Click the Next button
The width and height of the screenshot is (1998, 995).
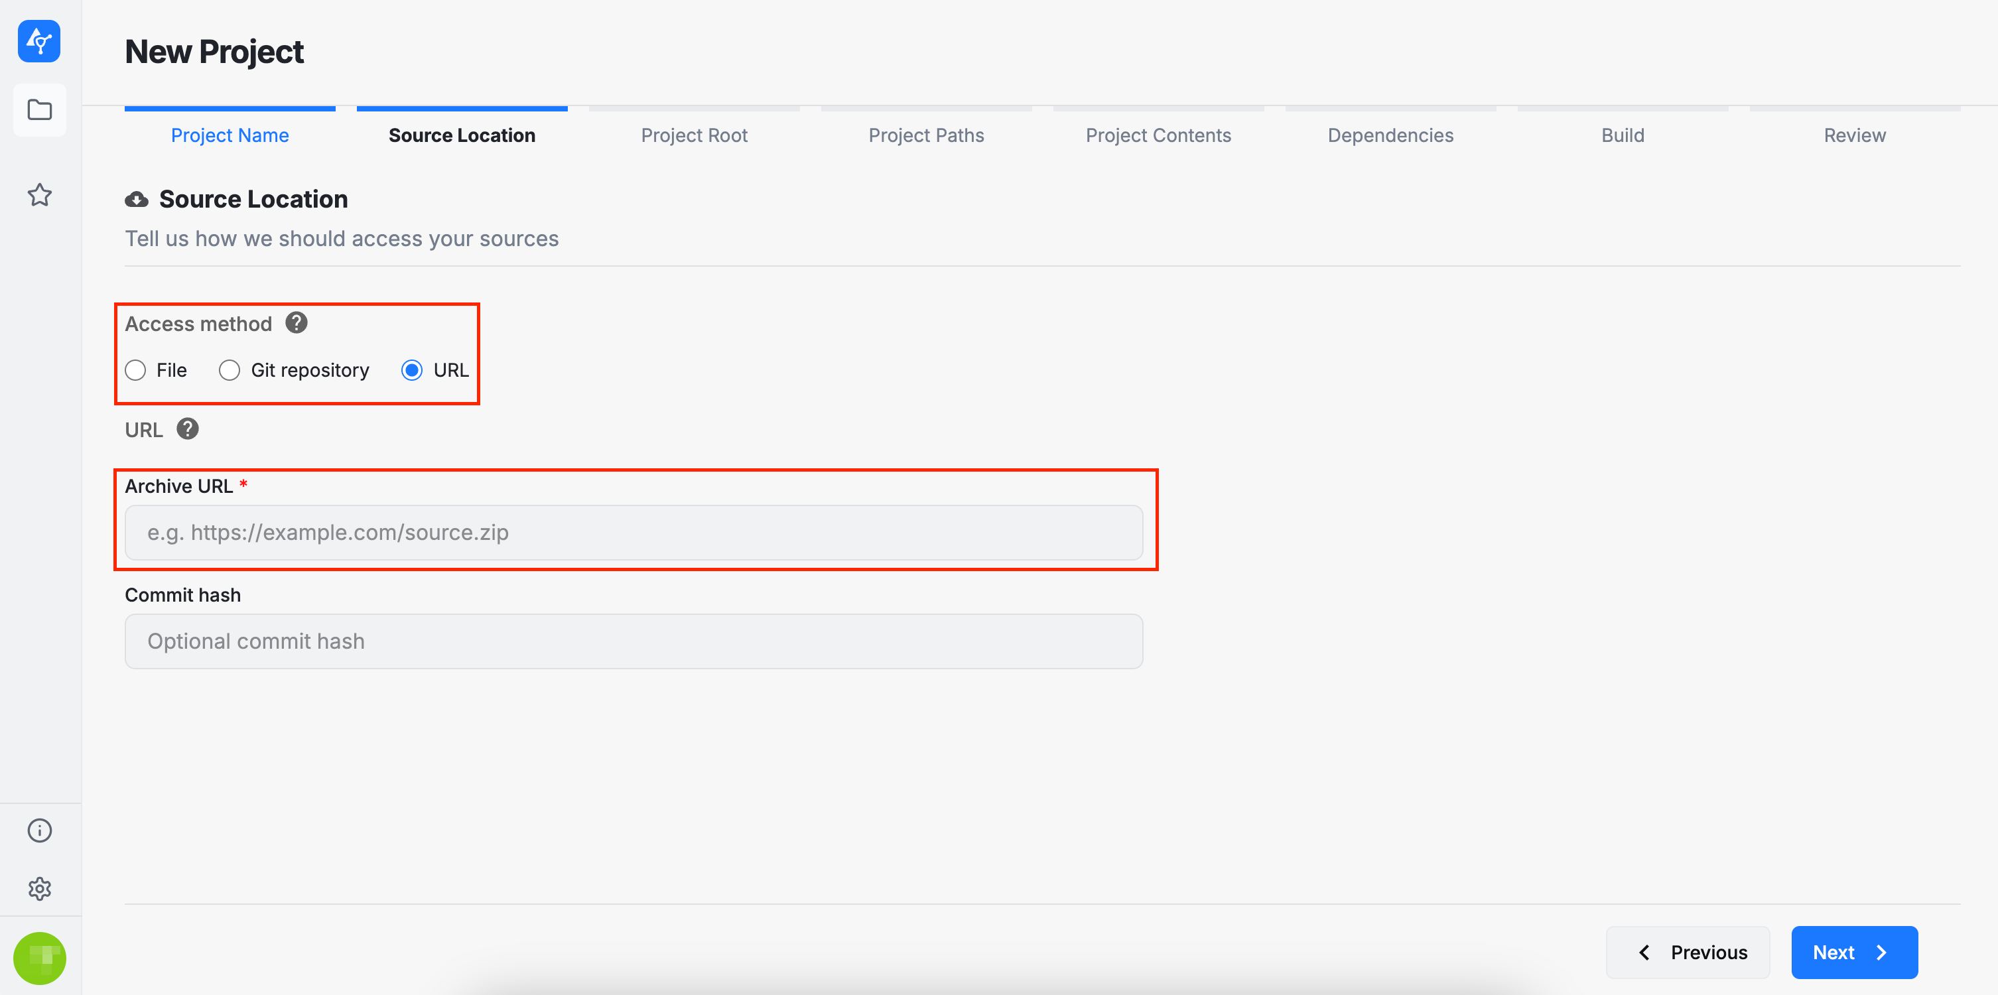1854,953
